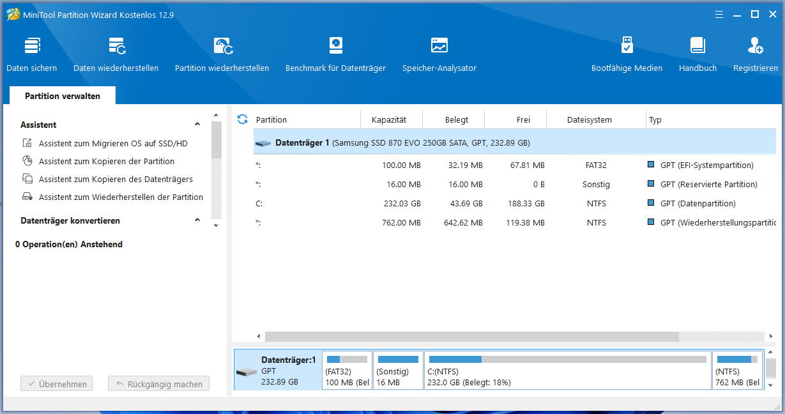785x414 pixels.
Task: Sort by the Kapazität column header
Action: [x=389, y=119]
